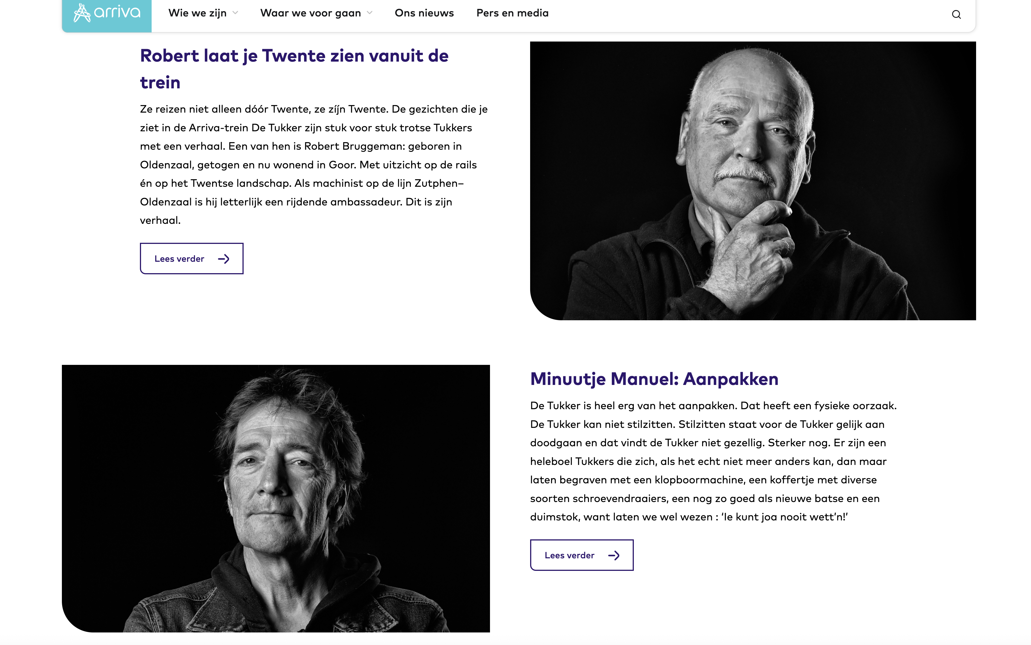Viewport: 1031px width, 645px height.
Task: Click arrow icon in Manuel's Lees verder button
Action: tap(614, 556)
